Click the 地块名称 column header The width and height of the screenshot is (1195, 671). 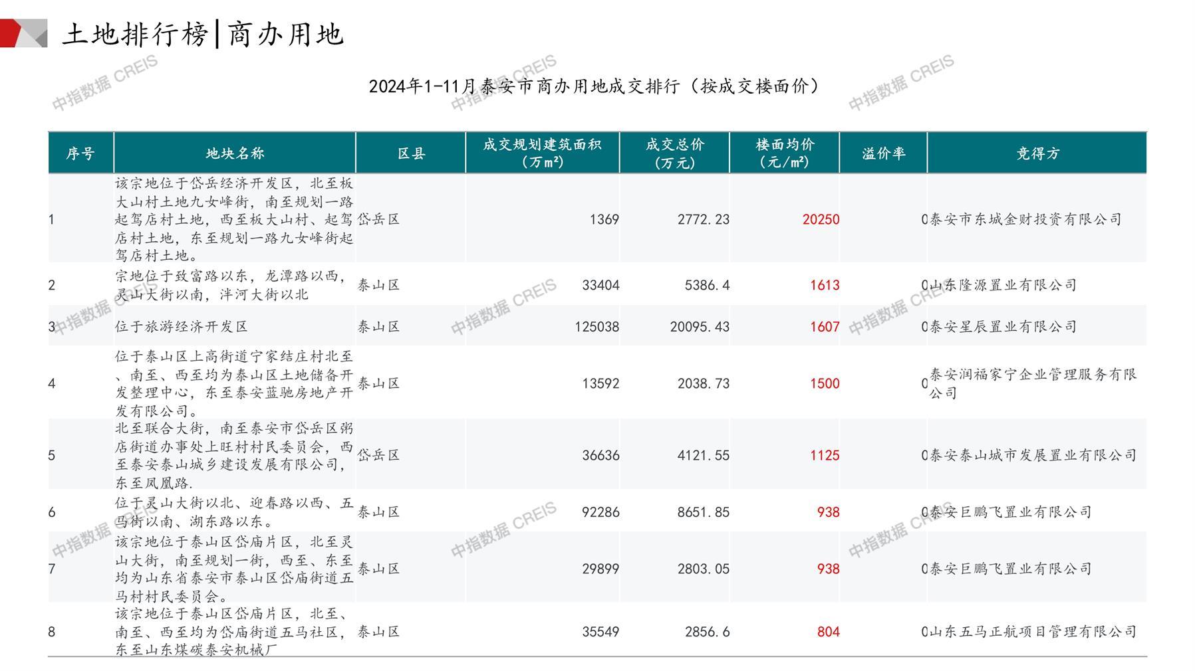235,153
